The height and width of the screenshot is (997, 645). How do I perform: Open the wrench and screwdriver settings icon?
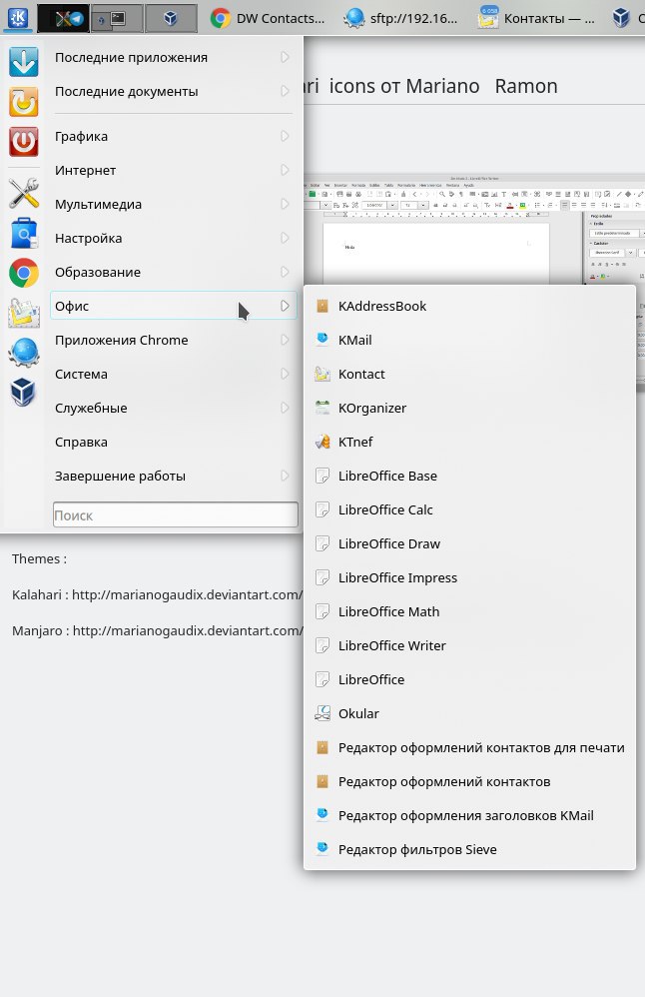tap(24, 193)
